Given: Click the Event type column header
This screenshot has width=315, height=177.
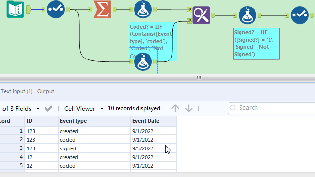Looking at the screenshot, I should point(94,121).
